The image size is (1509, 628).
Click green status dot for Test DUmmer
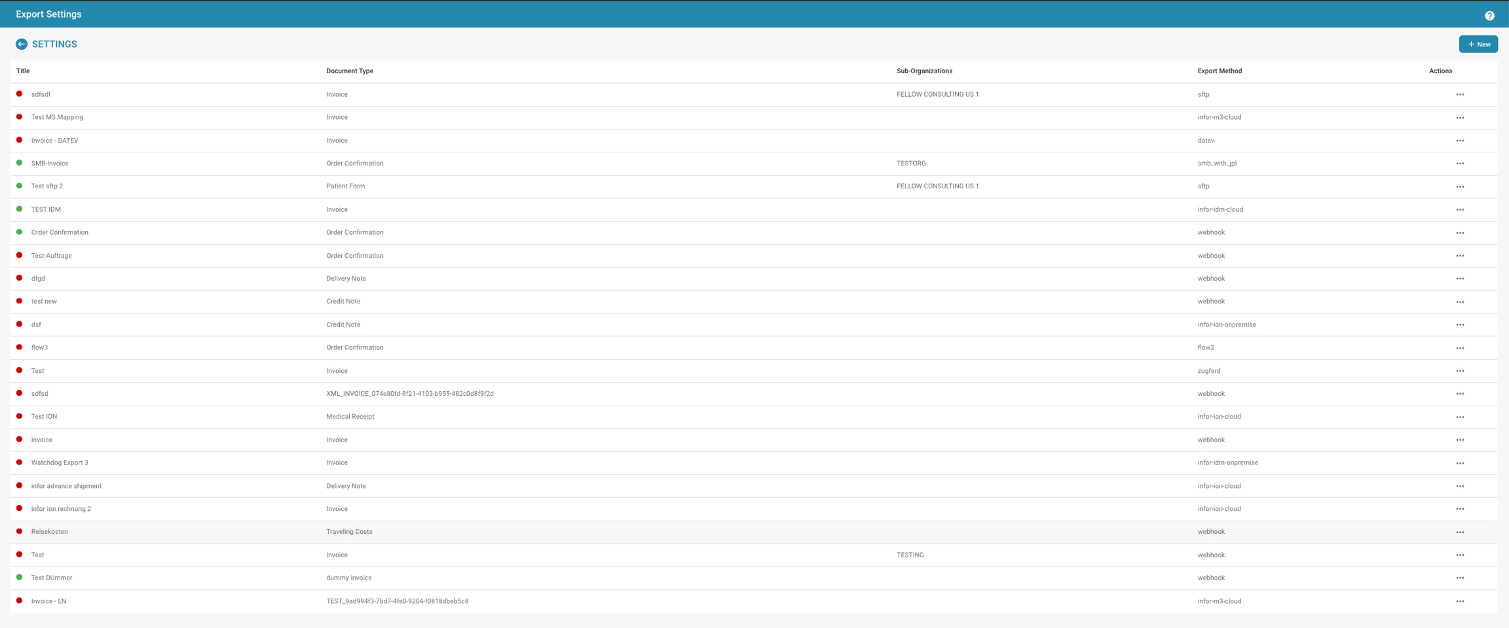(x=19, y=578)
